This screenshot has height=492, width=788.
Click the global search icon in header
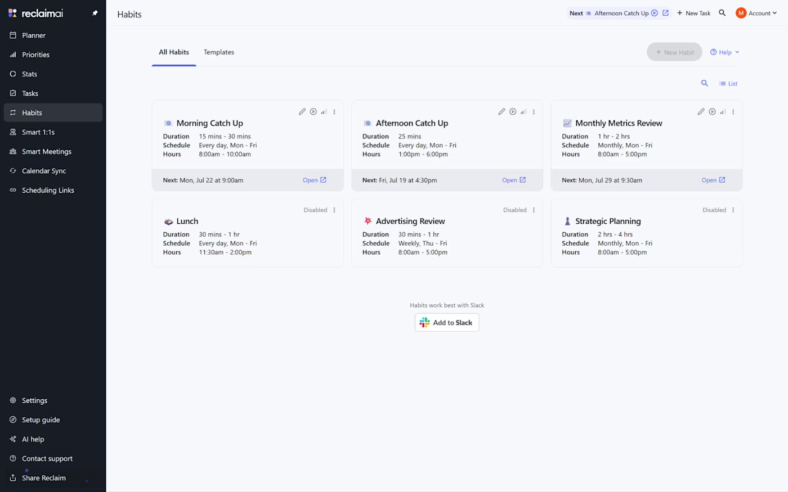tap(722, 13)
